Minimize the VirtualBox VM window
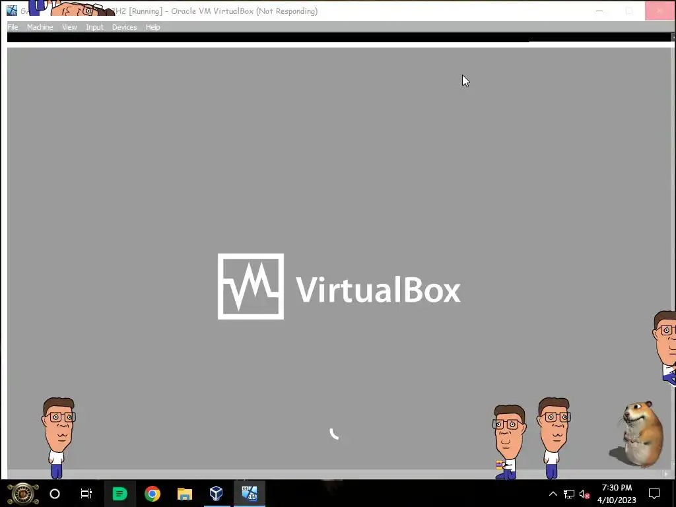Viewport: 676px width, 507px height. (599, 11)
